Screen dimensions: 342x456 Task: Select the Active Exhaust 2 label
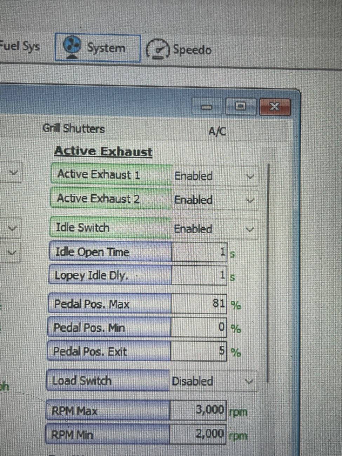pos(111,199)
